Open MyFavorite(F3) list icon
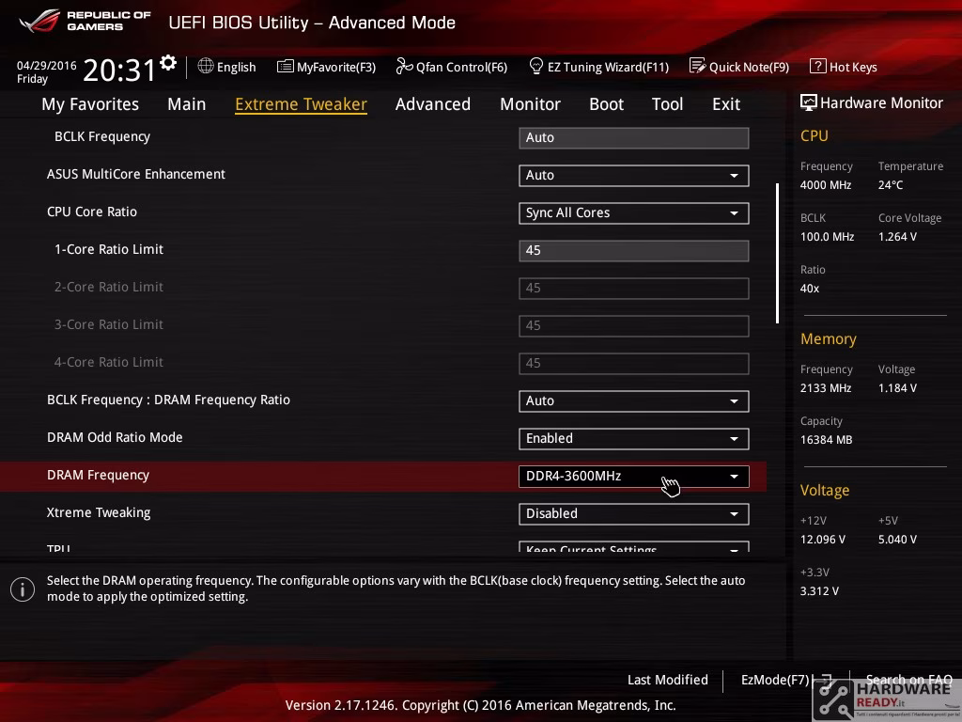This screenshot has width=962, height=722. (x=285, y=67)
